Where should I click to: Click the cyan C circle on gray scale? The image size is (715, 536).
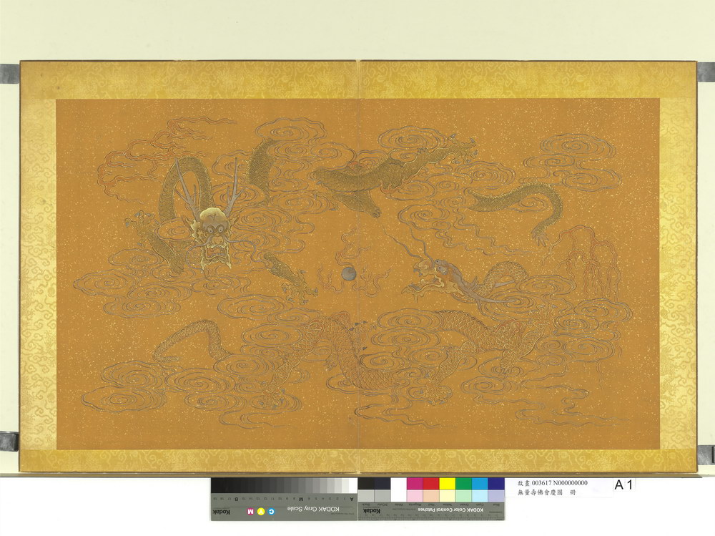tap(272, 512)
